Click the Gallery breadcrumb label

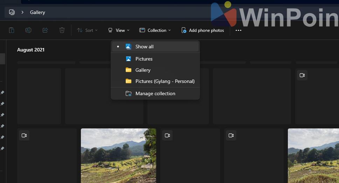(37, 12)
